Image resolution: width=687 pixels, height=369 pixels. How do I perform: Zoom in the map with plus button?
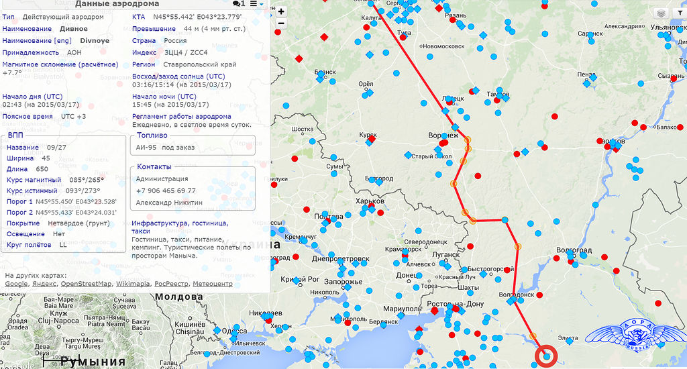click(x=281, y=11)
